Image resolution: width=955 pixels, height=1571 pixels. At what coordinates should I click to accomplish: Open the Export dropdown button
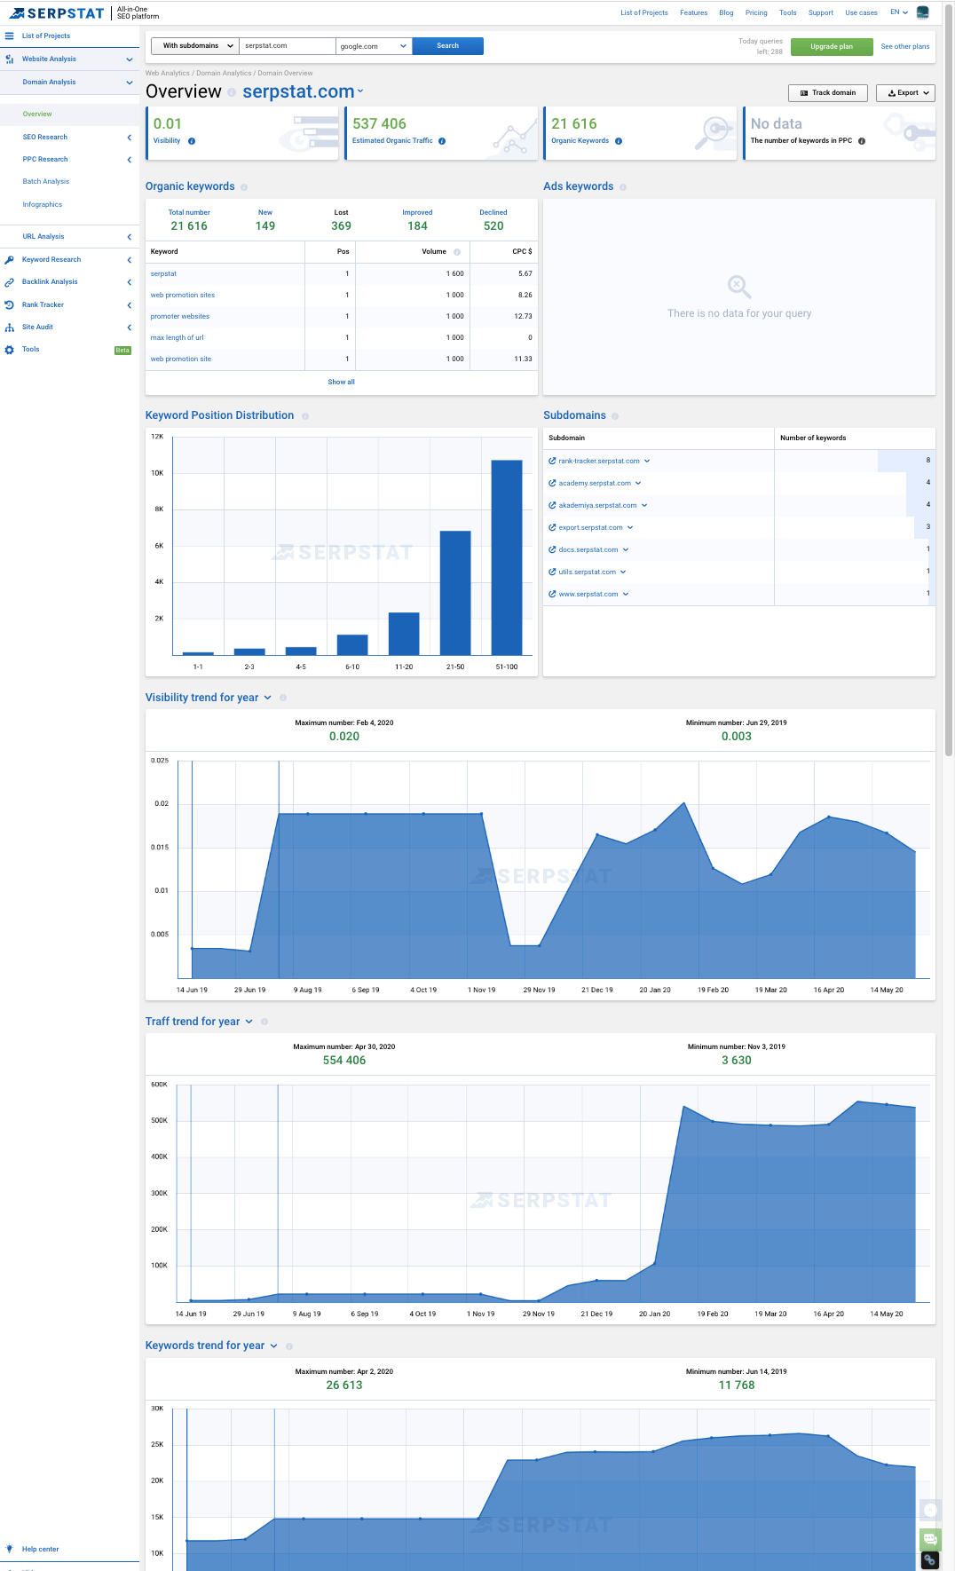point(905,93)
